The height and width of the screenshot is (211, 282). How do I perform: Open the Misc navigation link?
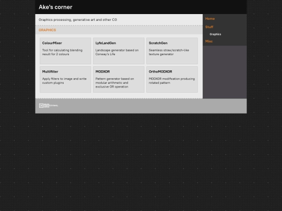[209, 41]
